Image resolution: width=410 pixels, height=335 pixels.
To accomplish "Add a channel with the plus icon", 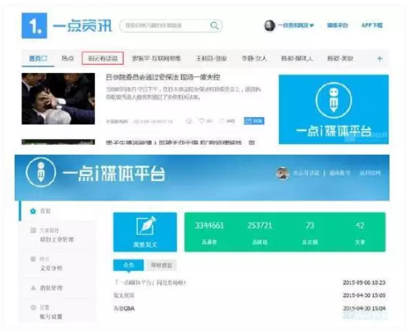I will [380, 58].
